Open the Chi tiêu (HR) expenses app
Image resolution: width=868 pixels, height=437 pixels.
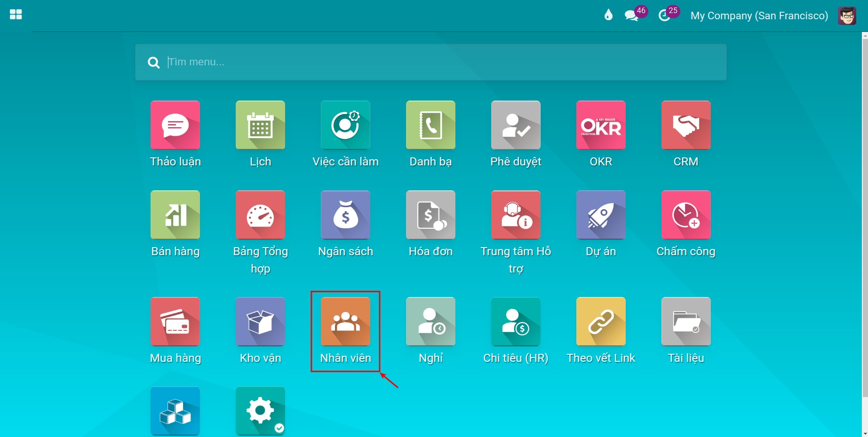tap(516, 321)
